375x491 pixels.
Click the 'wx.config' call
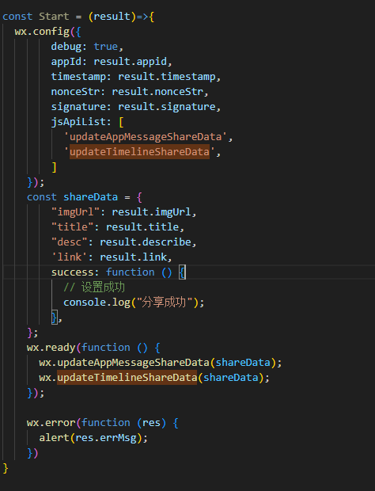(x=42, y=32)
